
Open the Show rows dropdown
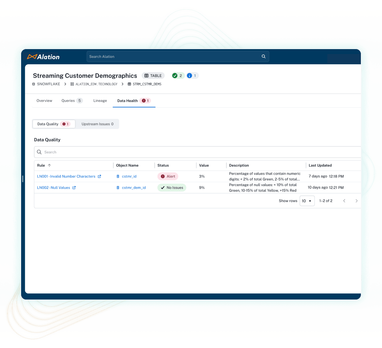307,201
